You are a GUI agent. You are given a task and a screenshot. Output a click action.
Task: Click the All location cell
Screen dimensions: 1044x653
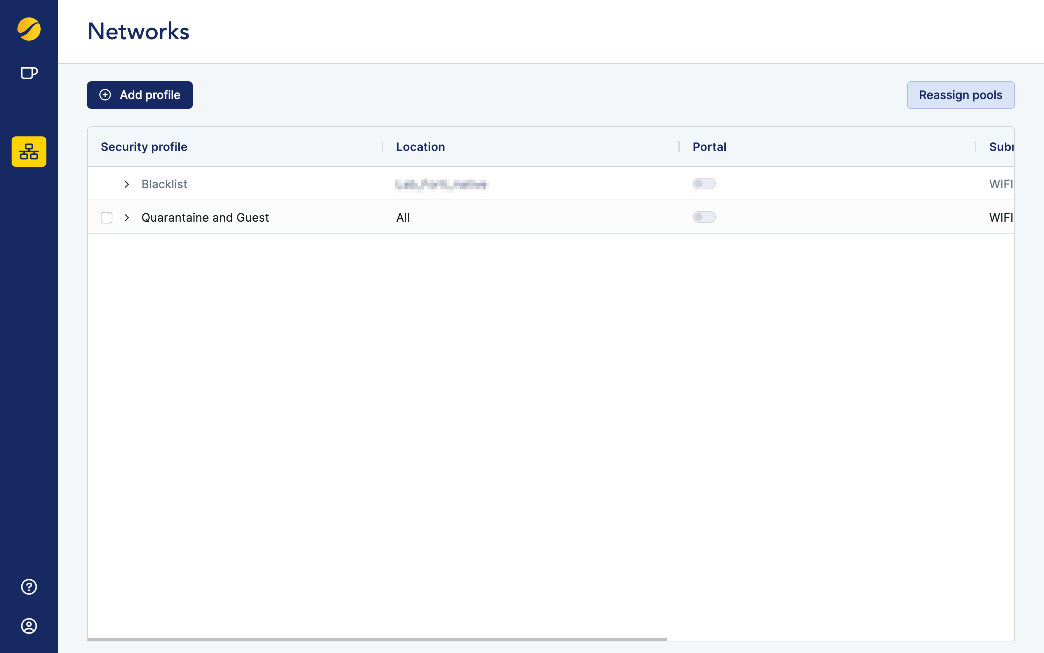(x=403, y=218)
